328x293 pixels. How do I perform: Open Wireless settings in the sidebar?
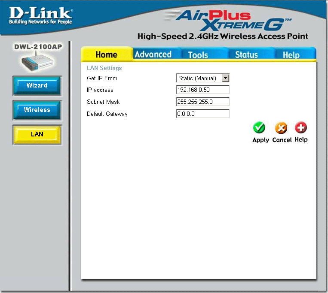[x=37, y=110]
